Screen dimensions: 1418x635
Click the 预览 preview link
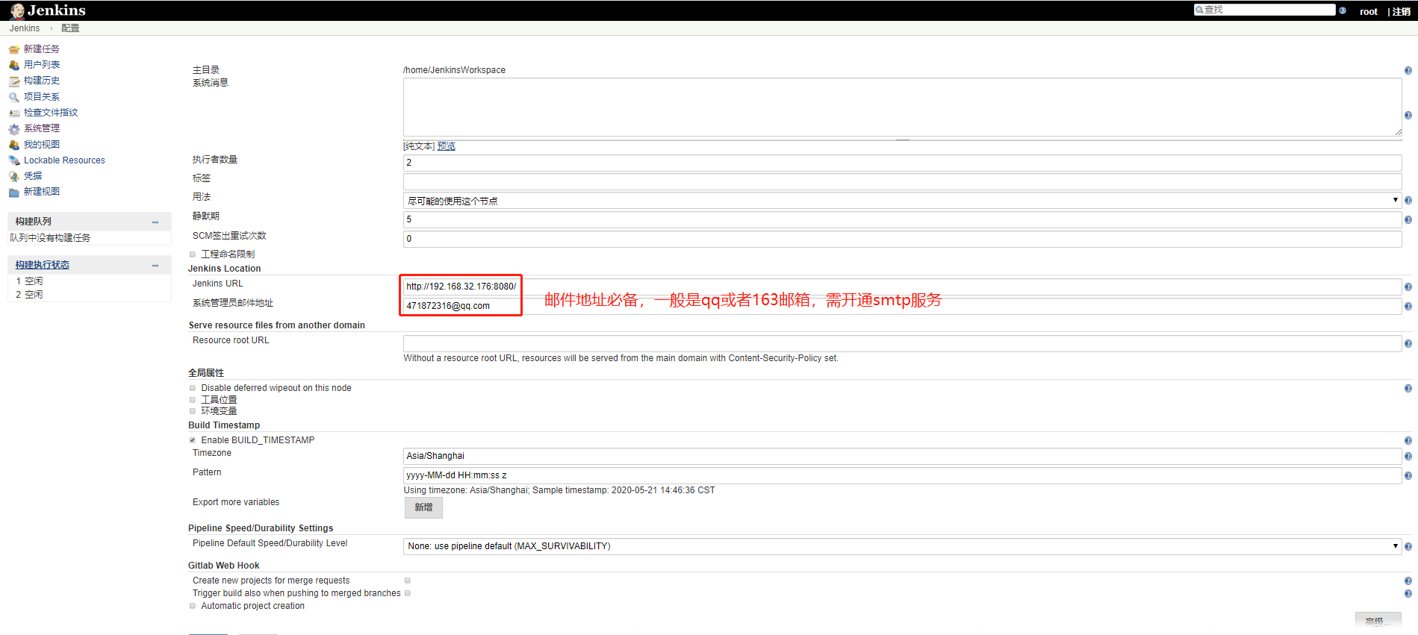(447, 146)
